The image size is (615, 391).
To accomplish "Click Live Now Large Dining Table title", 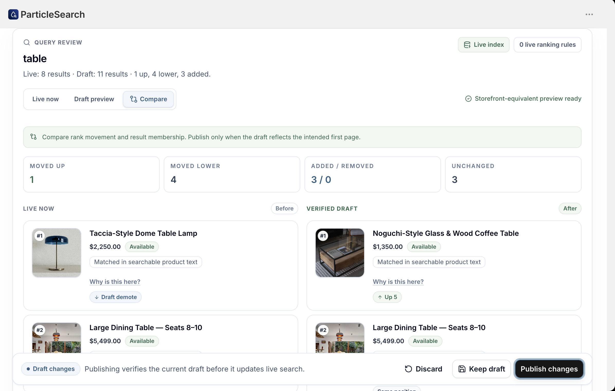I will [146, 328].
